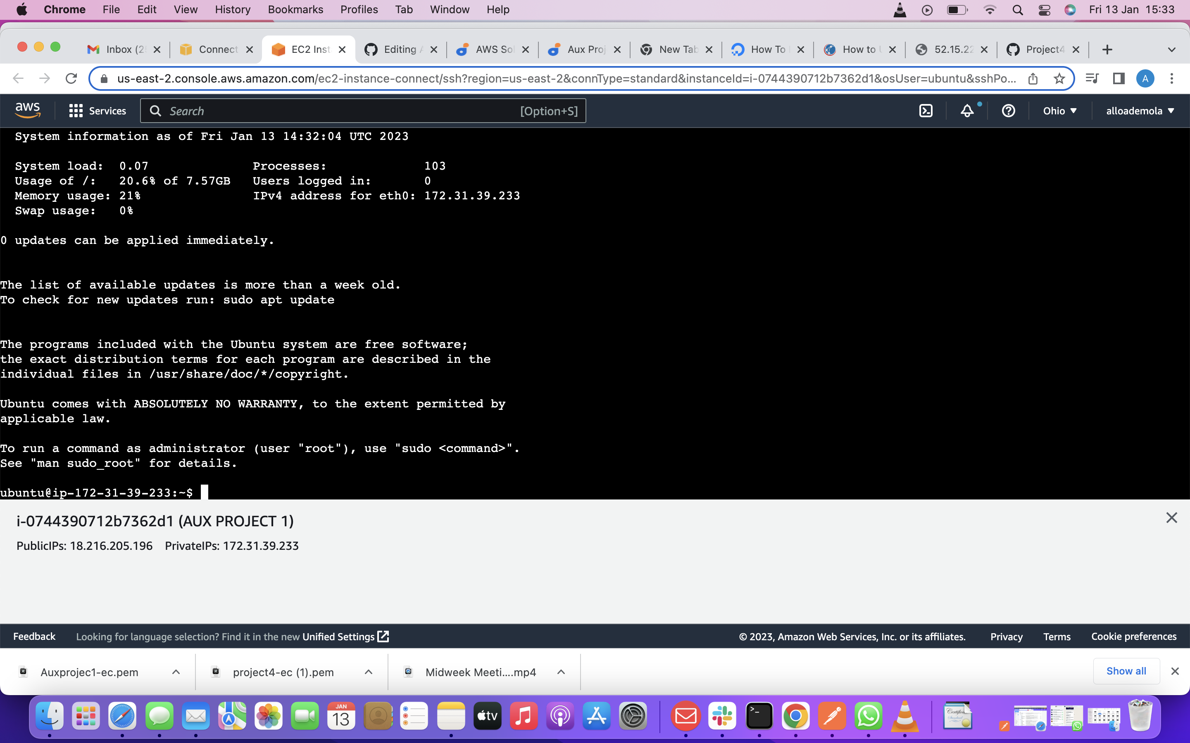Expand options for project4-ec (1).pem download
Screen dimensions: 1190x743
pyautogui.click(x=368, y=672)
